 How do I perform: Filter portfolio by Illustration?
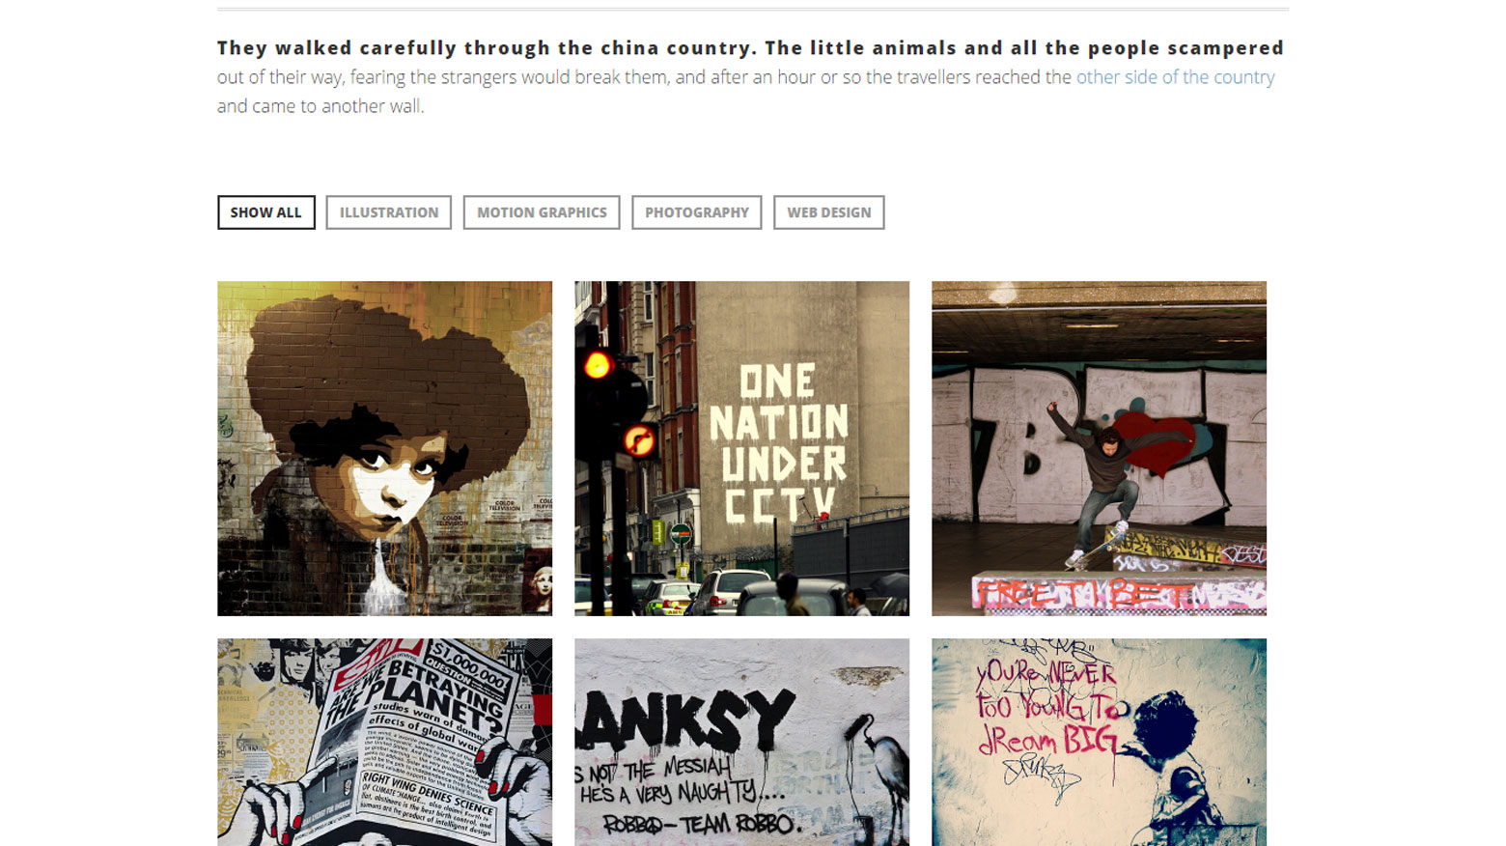[388, 212]
